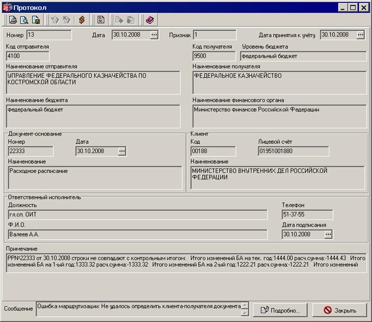Click the Ф.И.О. field Валеев А.А.
This screenshot has width=372, height=322.
click(x=138, y=234)
